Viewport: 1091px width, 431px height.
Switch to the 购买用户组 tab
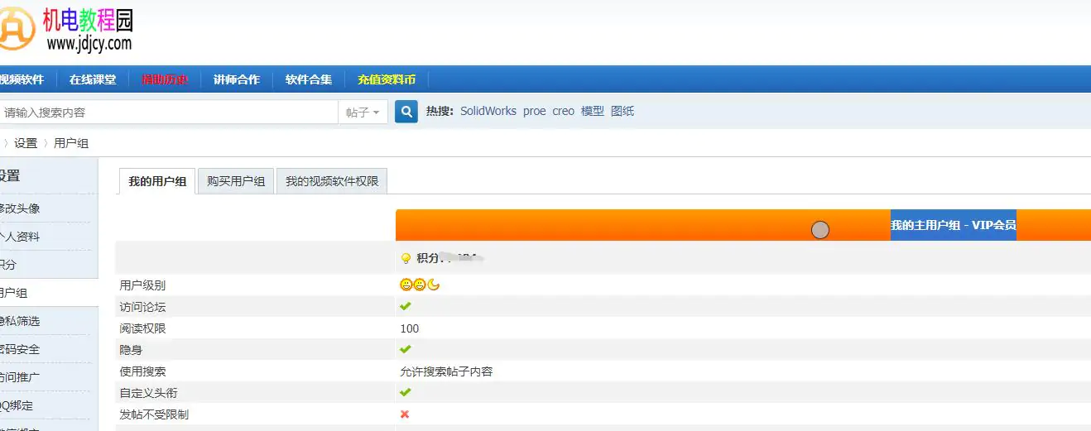coord(236,181)
